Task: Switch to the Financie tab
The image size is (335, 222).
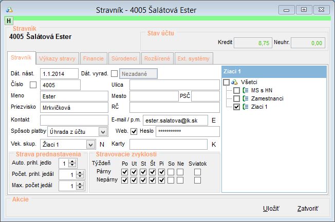Action: click(x=93, y=58)
